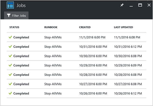Open Stop-AllVMs runbook in 11/1/2016 row
This screenshot has width=153, height=106.
pos(53,37)
